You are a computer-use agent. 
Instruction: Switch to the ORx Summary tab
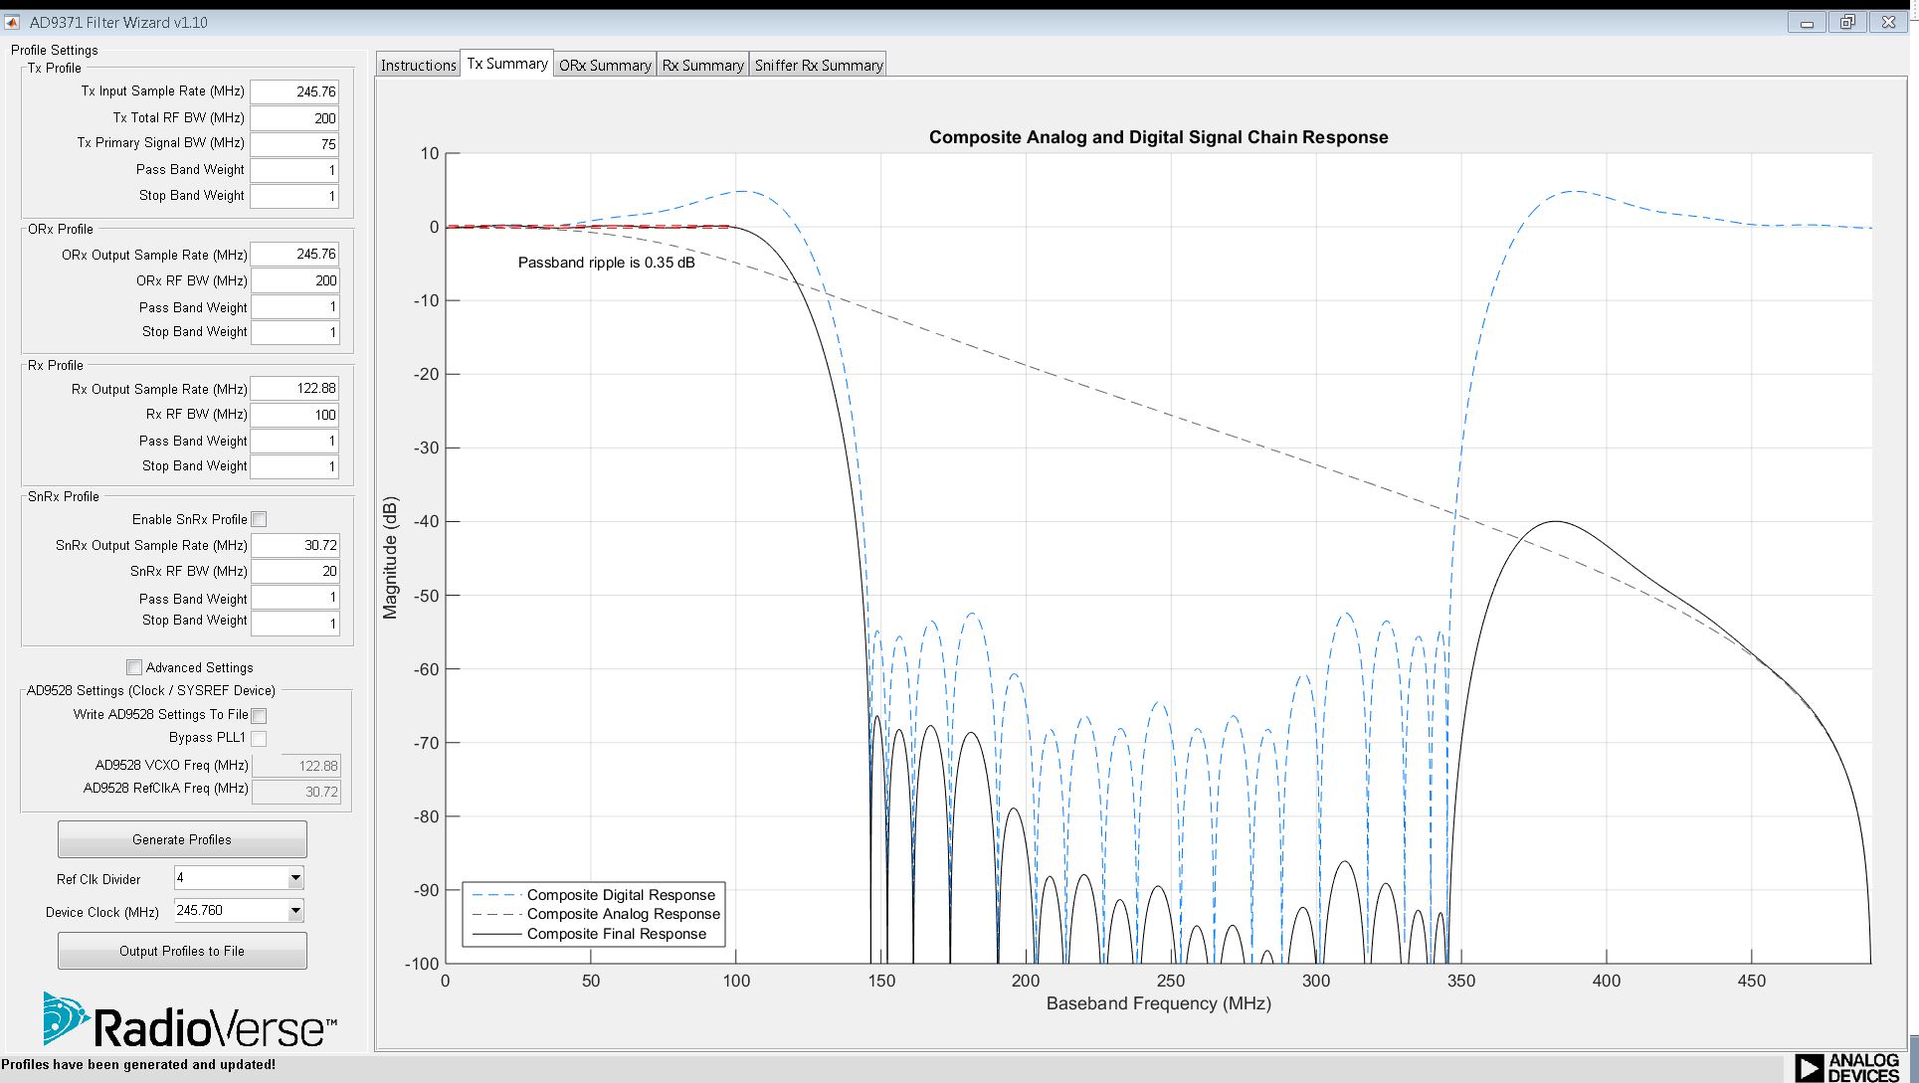point(605,65)
